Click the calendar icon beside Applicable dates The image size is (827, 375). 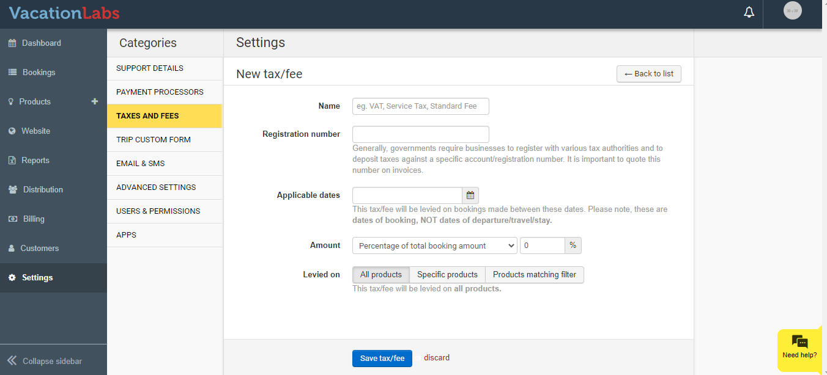pyautogui.click(x=470, y=195)
